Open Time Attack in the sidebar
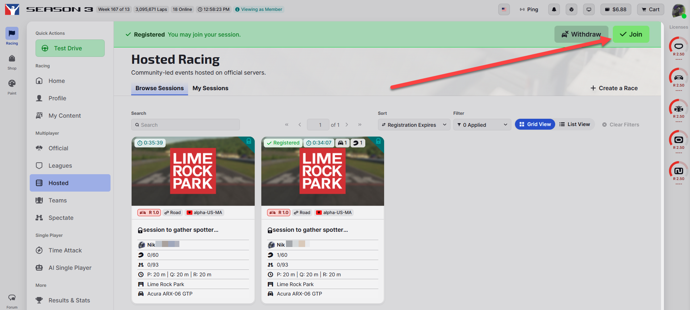 click(x=70, y=250)
